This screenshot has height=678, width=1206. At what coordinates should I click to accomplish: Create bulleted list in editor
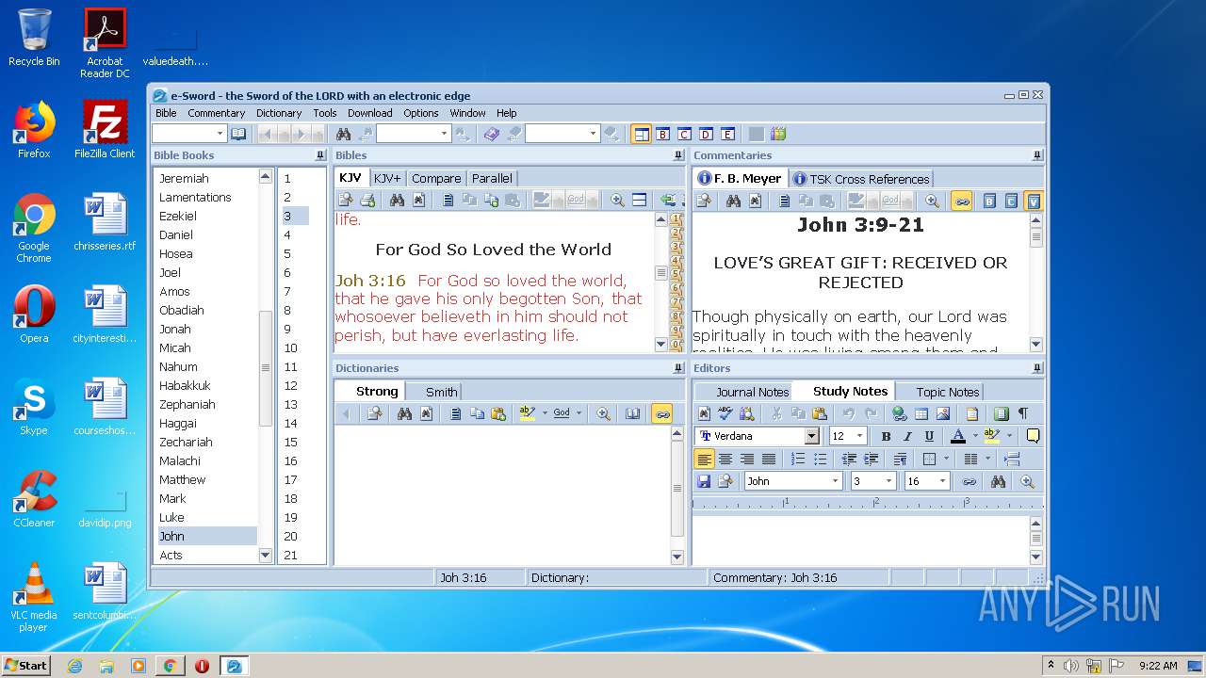pyautogui.click(x=820, y=459)
